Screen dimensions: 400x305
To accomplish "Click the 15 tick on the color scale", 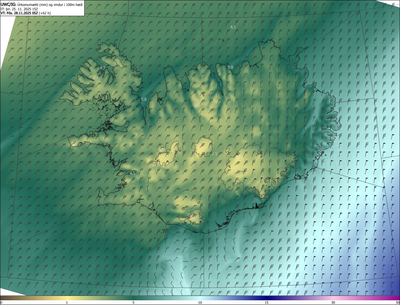I will pyautogui.click(x=267, y=303).
